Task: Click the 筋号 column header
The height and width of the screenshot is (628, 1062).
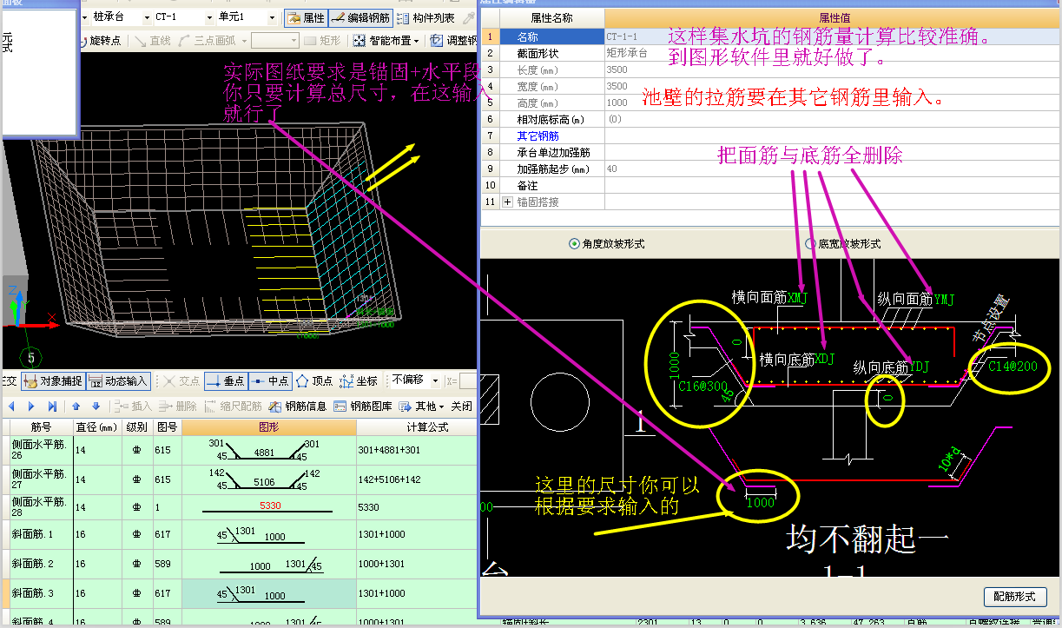Action: [41, 427]
